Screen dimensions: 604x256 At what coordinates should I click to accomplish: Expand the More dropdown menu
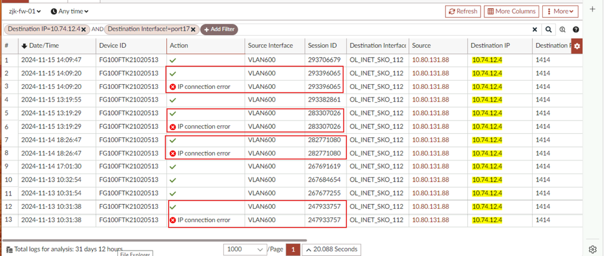560,11
